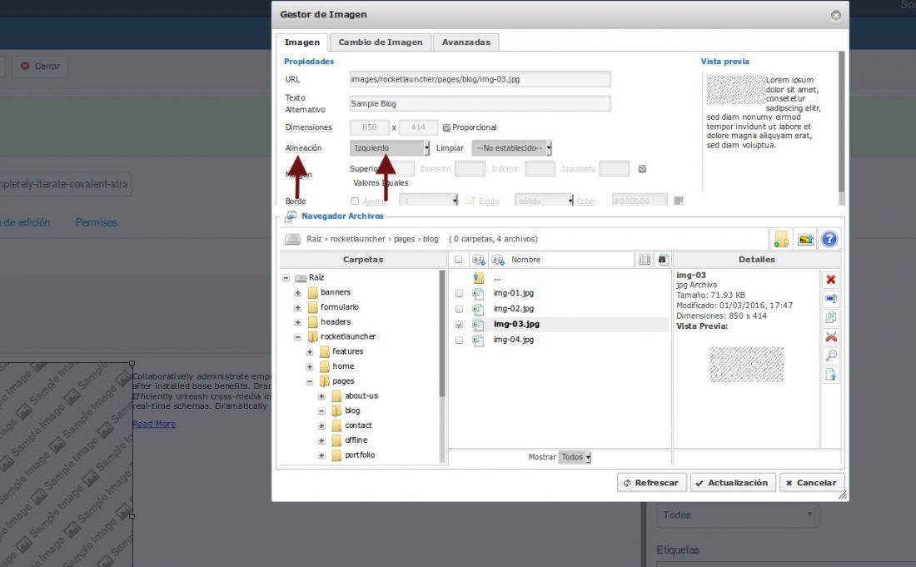The height and width of the screenshot is (567, 916).
Task: Open Permisos tab in editor window
Action: 97,222
